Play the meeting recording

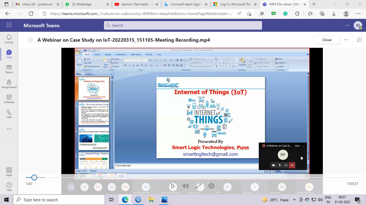click(x=173, y=186)
